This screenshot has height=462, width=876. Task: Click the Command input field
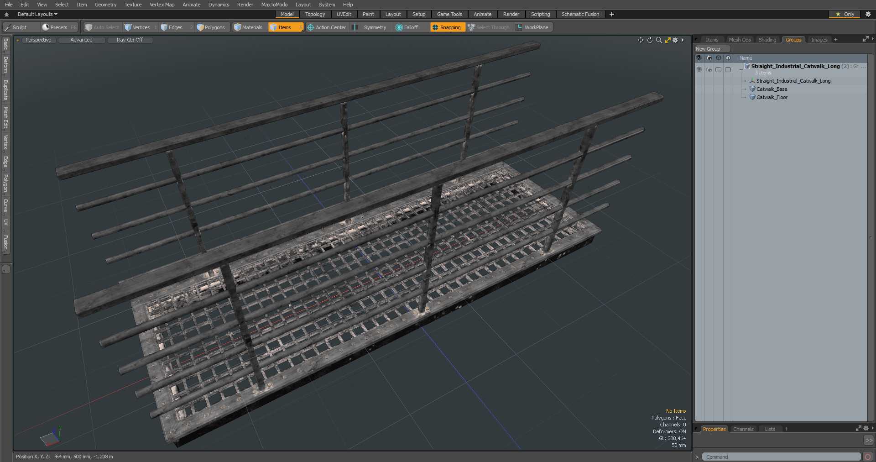(x=781, y=457)
